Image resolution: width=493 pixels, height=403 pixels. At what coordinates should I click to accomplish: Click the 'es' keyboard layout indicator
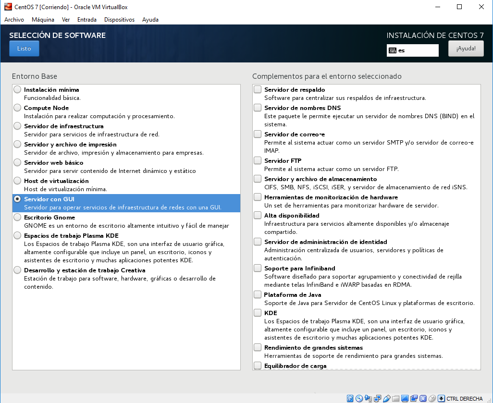412,50
